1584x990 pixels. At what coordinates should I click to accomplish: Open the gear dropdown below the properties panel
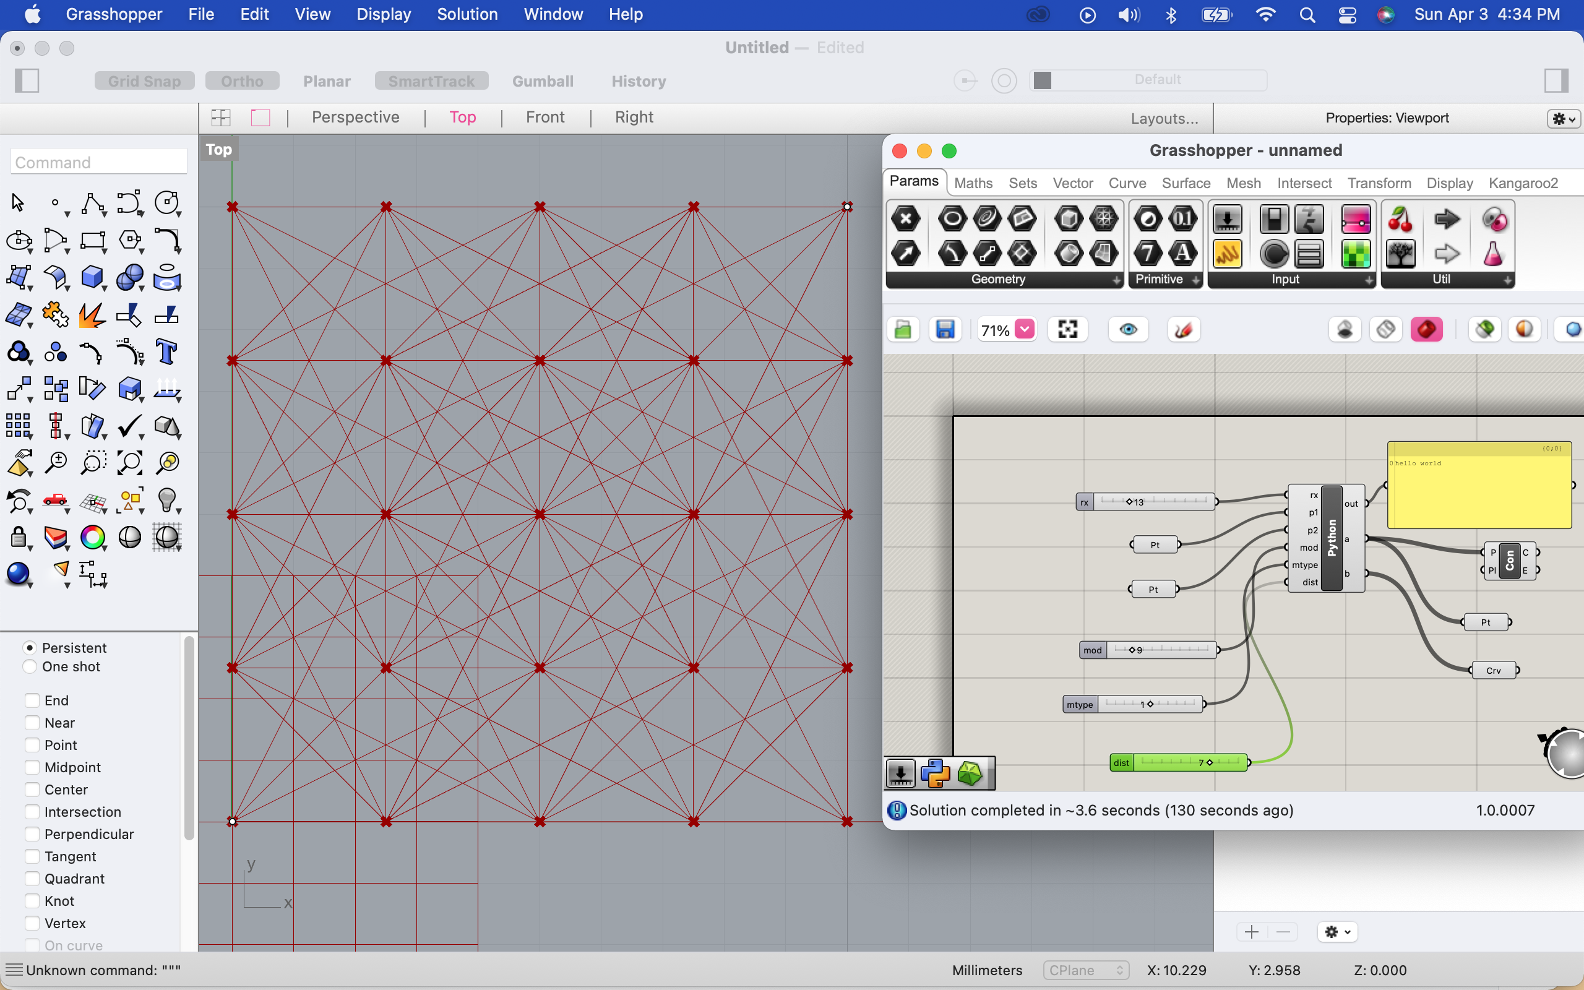pos(1337,932)
